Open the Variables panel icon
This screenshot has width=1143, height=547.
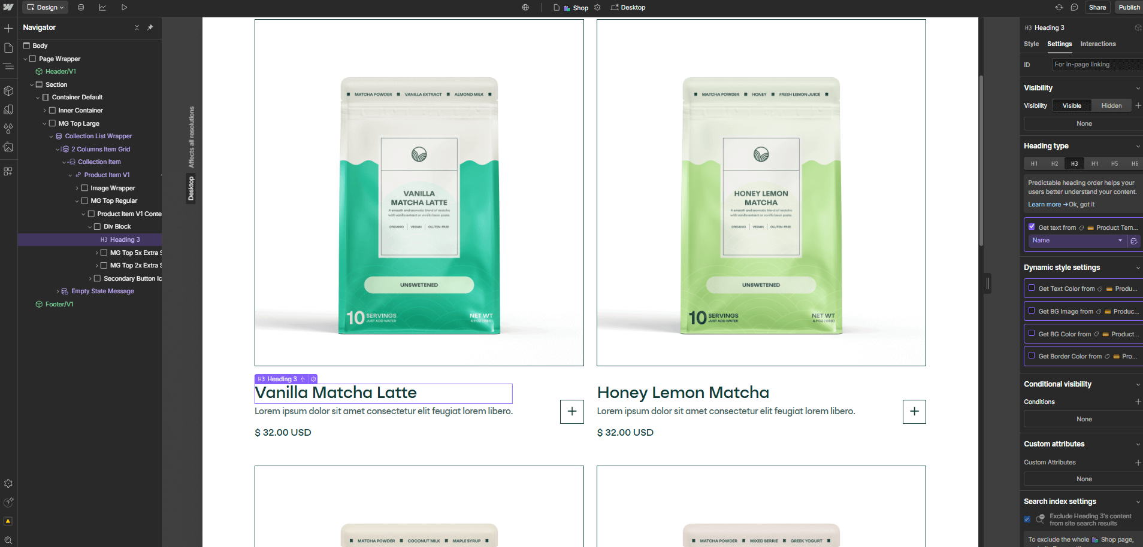8,110
